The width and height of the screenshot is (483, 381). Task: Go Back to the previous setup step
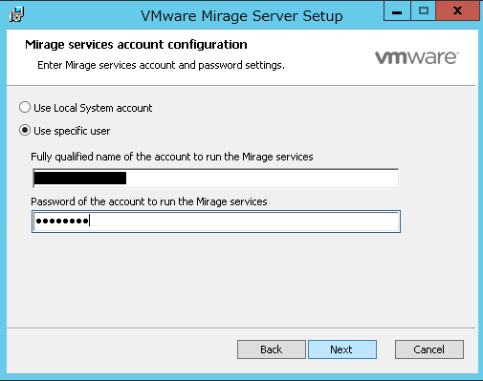pyautogui.click(x=272, y=349)
